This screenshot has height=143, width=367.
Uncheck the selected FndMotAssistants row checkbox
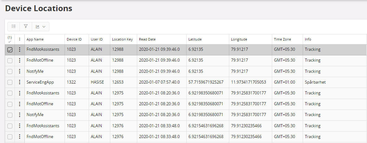coord(10,50)
